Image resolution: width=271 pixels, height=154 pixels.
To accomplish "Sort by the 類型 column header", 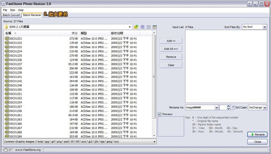I will point(95,33).
